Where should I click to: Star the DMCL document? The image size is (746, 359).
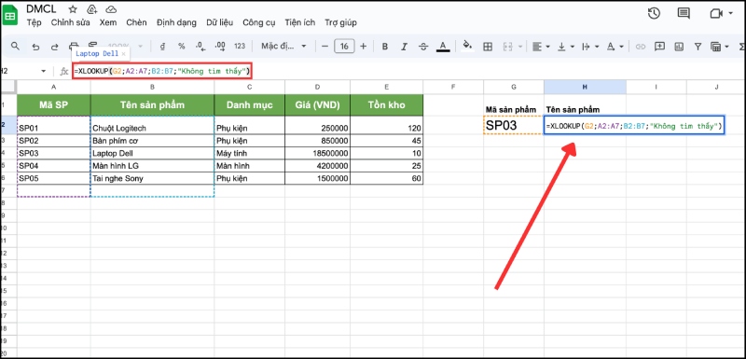coord(73,9)
